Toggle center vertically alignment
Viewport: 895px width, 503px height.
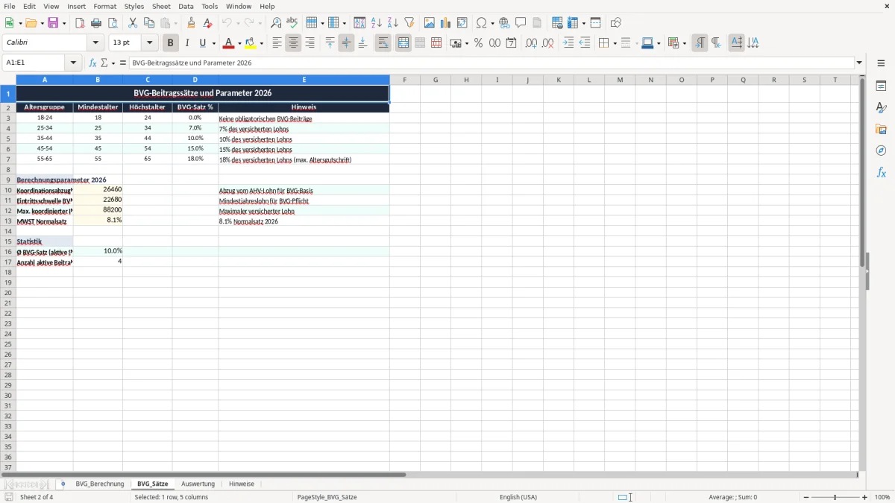click(346, 43)
